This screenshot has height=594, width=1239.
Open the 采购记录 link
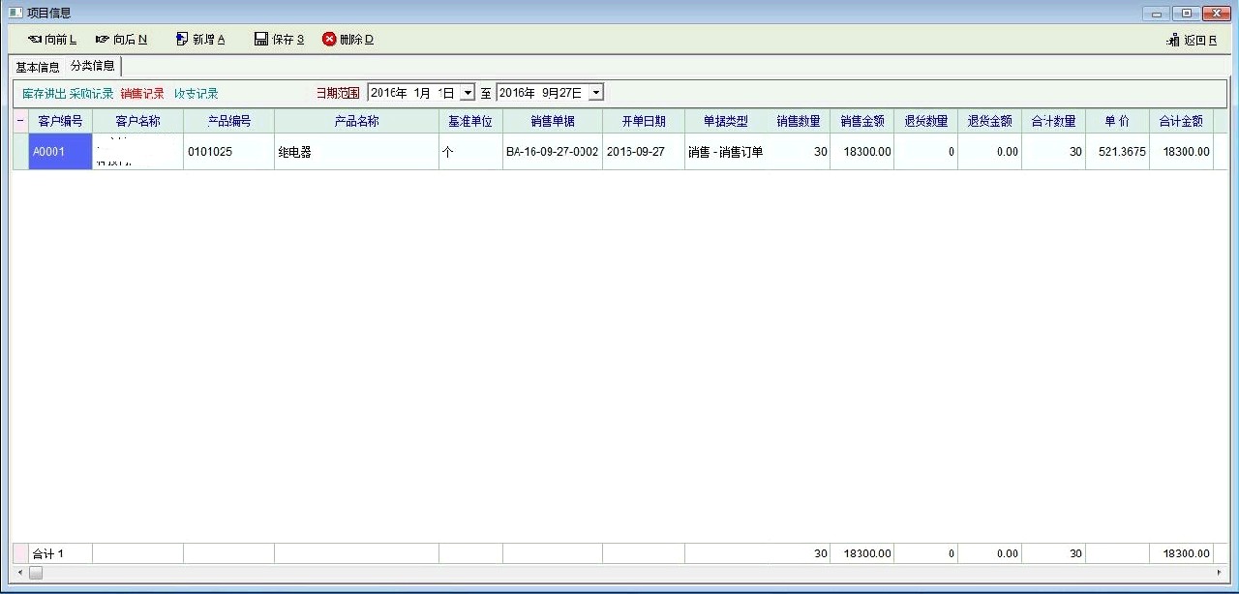point(91,94)
